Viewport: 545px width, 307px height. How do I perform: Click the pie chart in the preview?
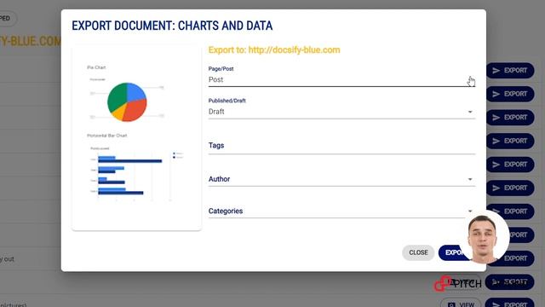click(x=127, y=102)
